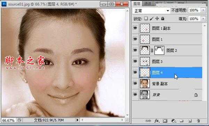Screen dimensions: 209x126
Task: Open status bar document info arrow
Action: click(x=77, y=120)
